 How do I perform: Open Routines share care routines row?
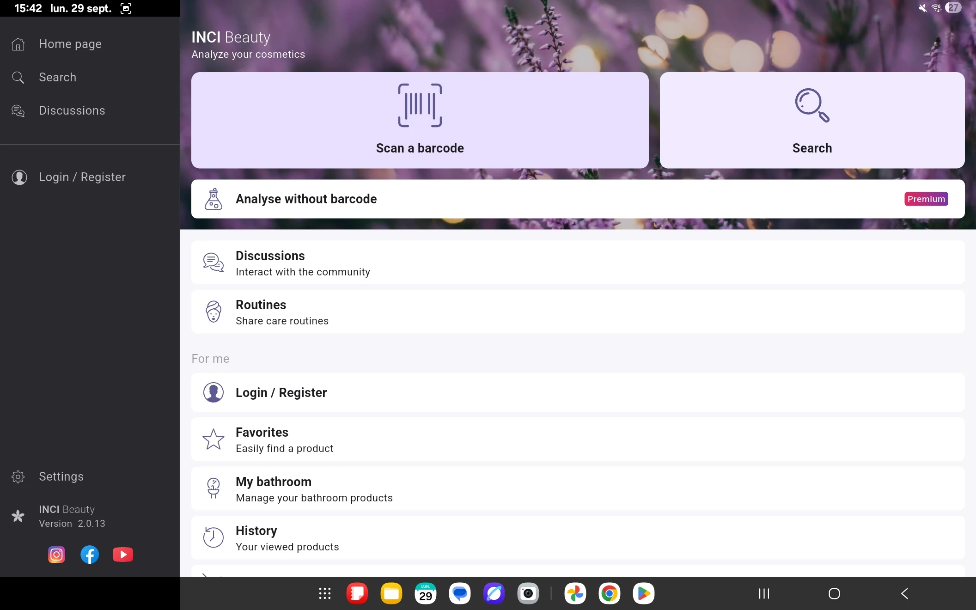coord(578,312)
